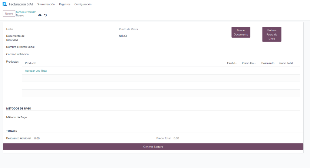Viewport: 310px width, 168px height.
Task: Click the Descuento column header
Action: coord(268,63)
